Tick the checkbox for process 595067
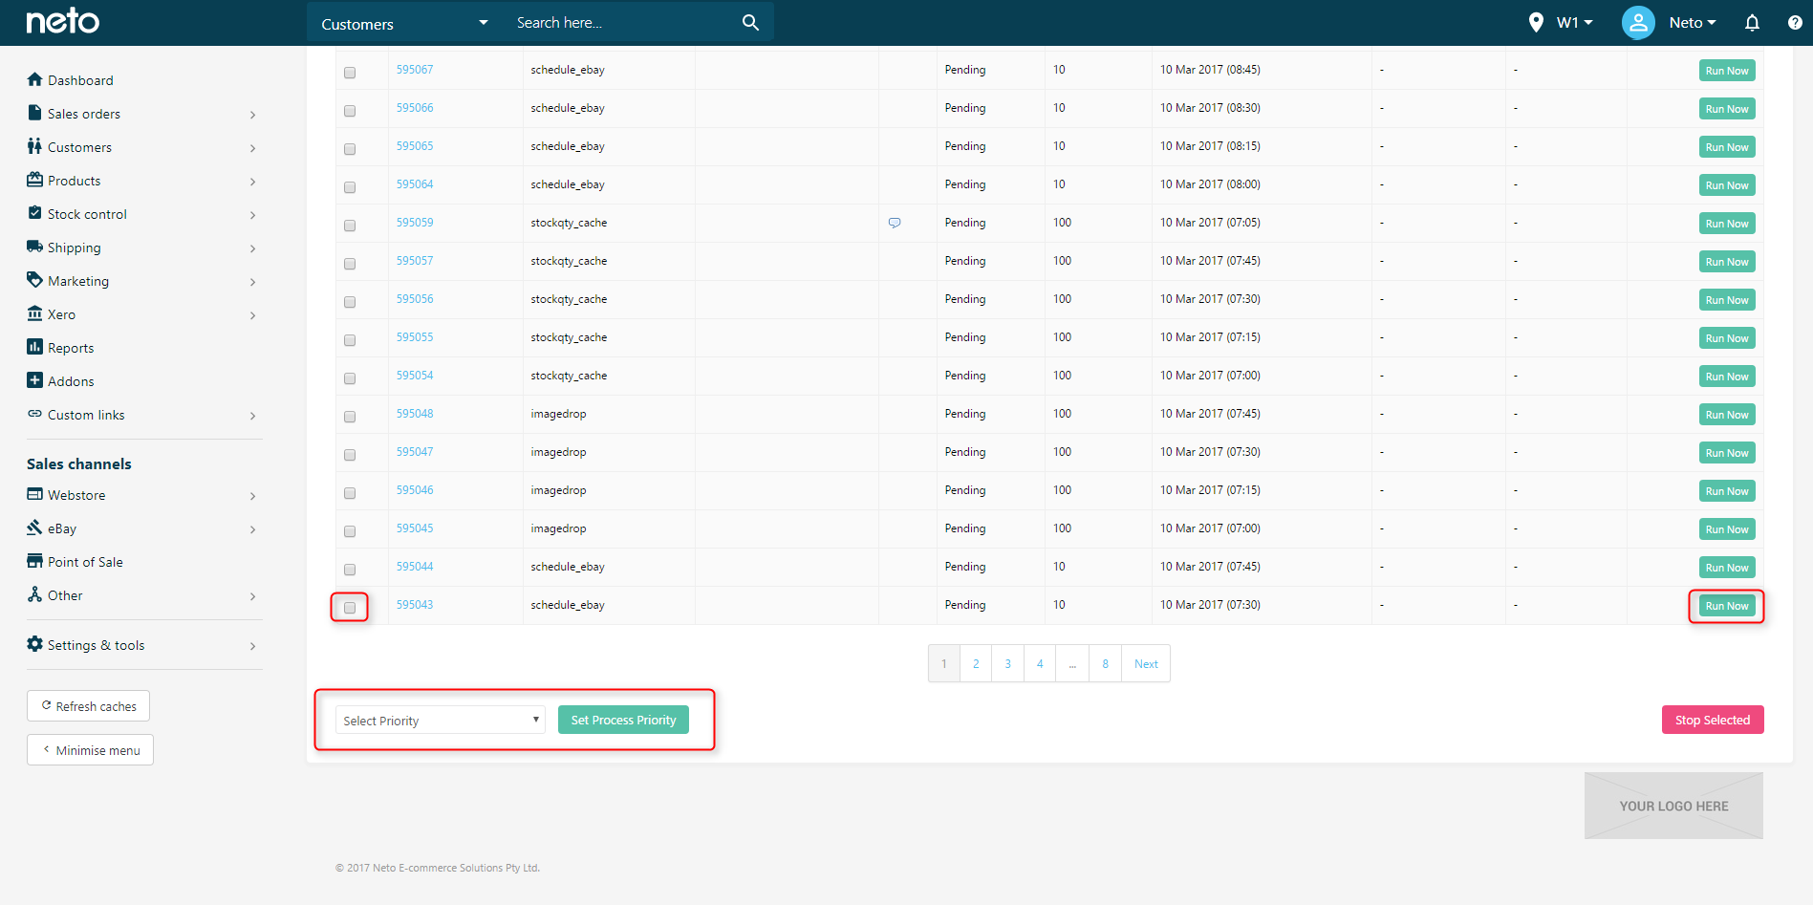 point(350,73)
